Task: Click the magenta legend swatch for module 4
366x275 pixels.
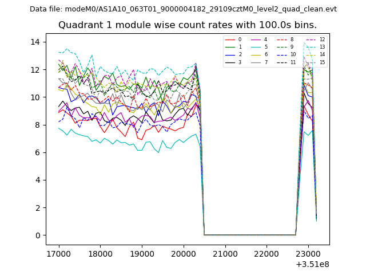Action: (x=255, y=40)
